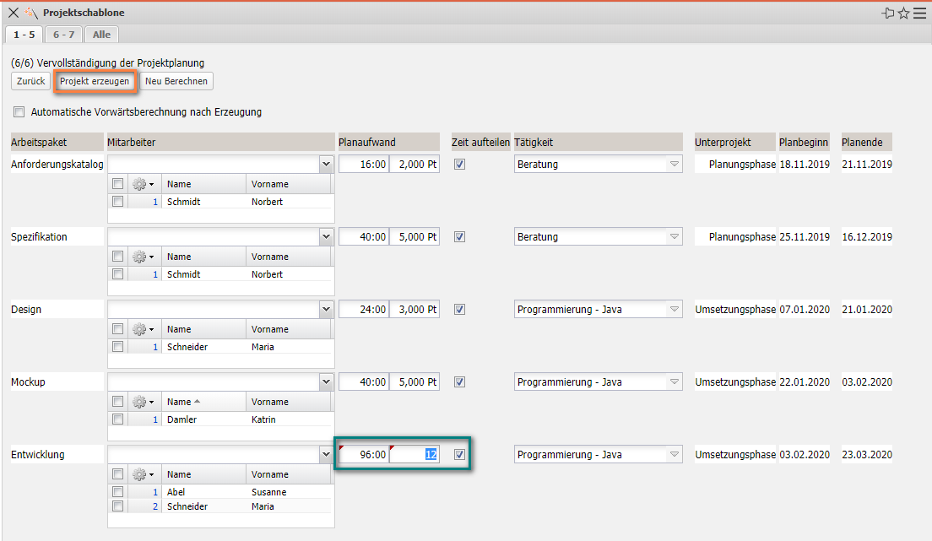Expand Mitarbeiter dropdown for Spezifikation

click(x=327, y=237)
